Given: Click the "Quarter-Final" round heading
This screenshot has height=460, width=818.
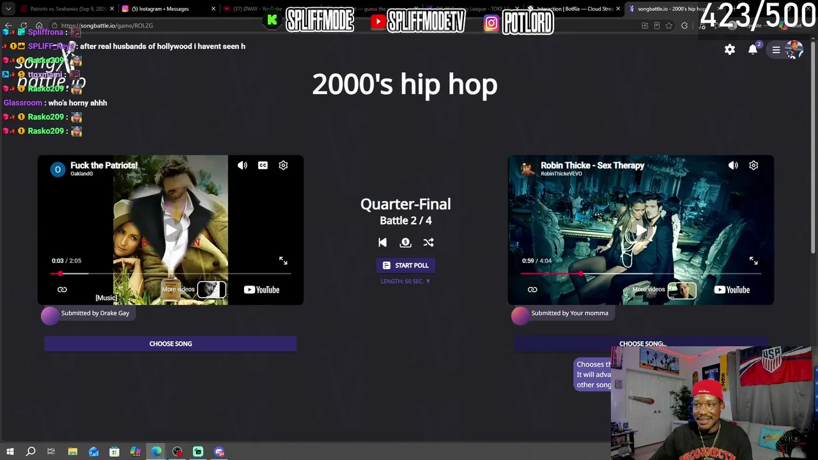Looking at the screenshot, I should click(406, 204).
